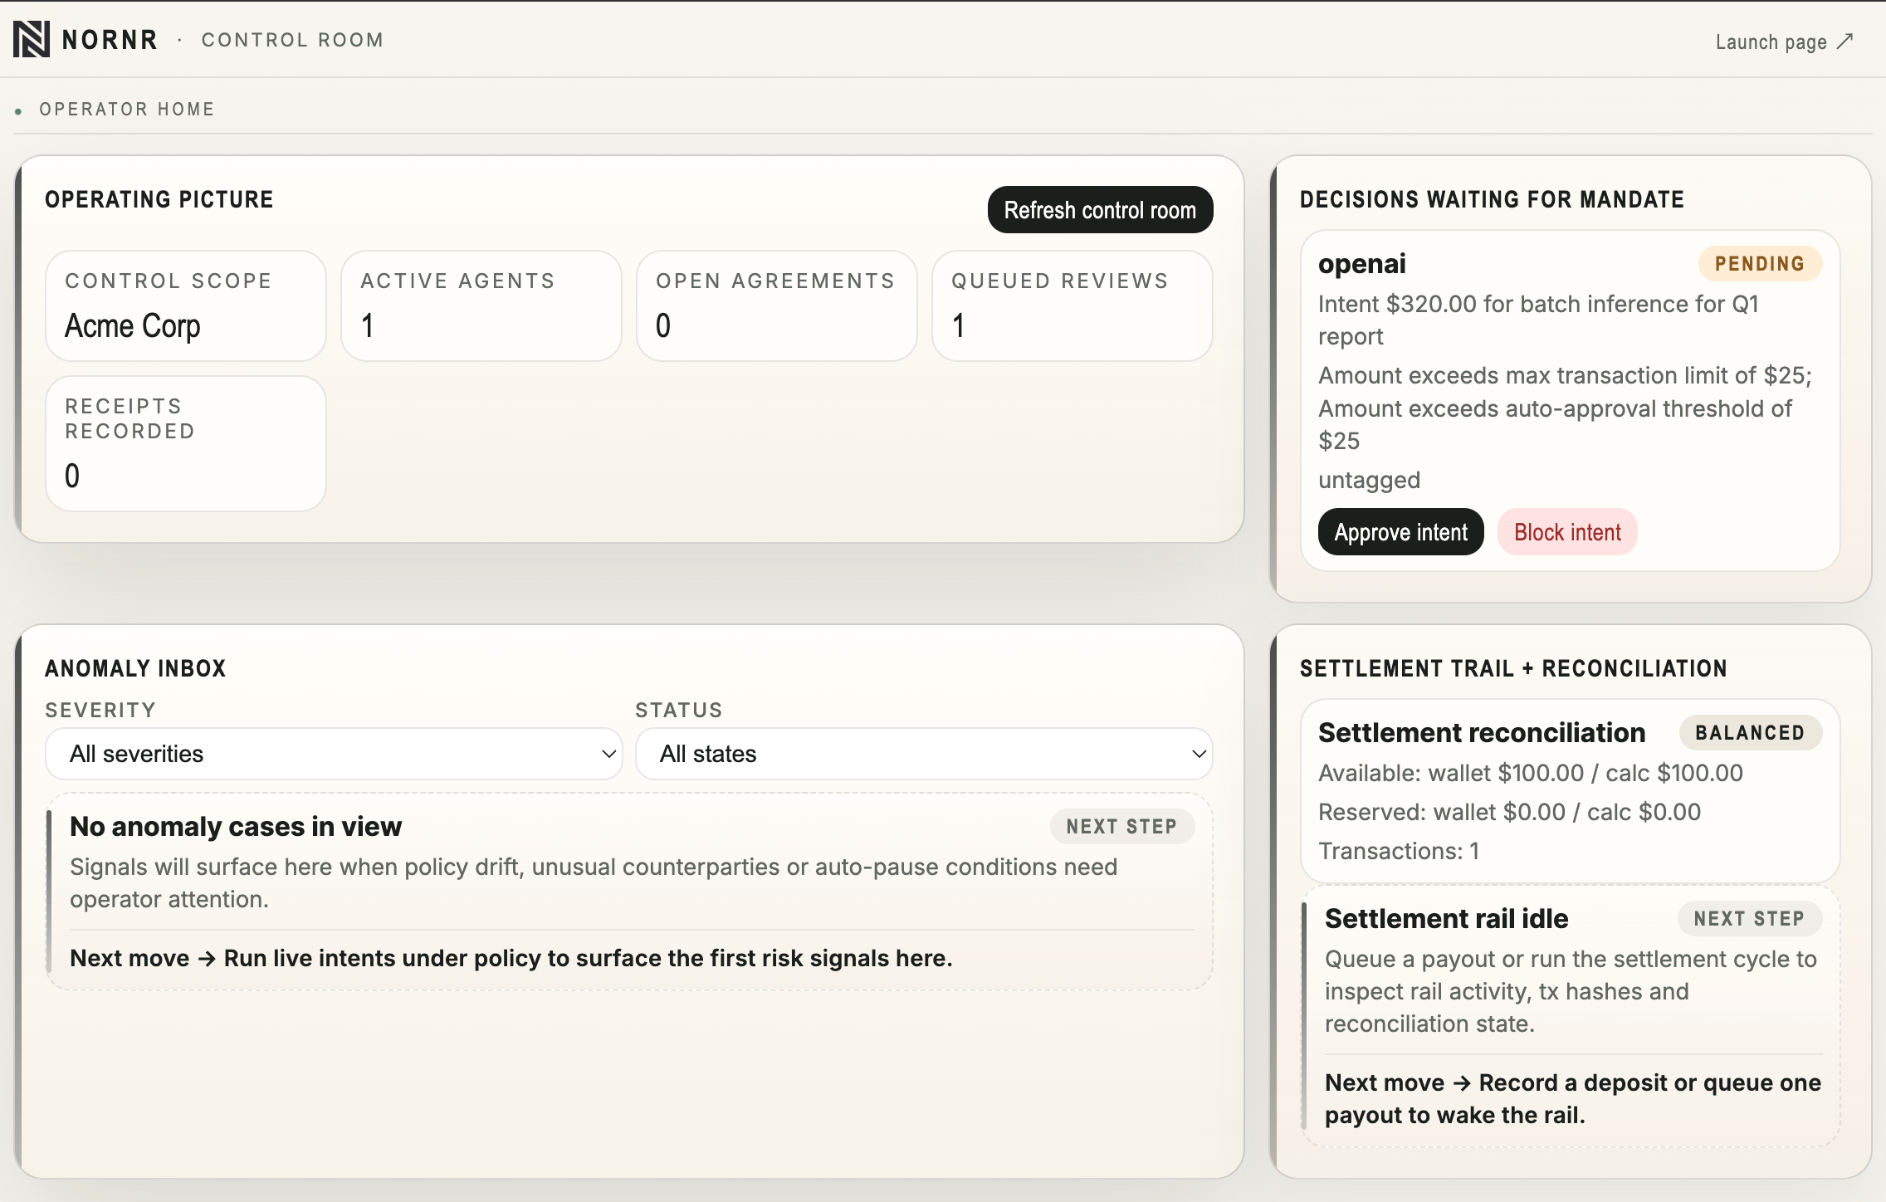The image size is (1886, 1202).
Task: Click the PENDING status badge
Action: click(1761, 264)
